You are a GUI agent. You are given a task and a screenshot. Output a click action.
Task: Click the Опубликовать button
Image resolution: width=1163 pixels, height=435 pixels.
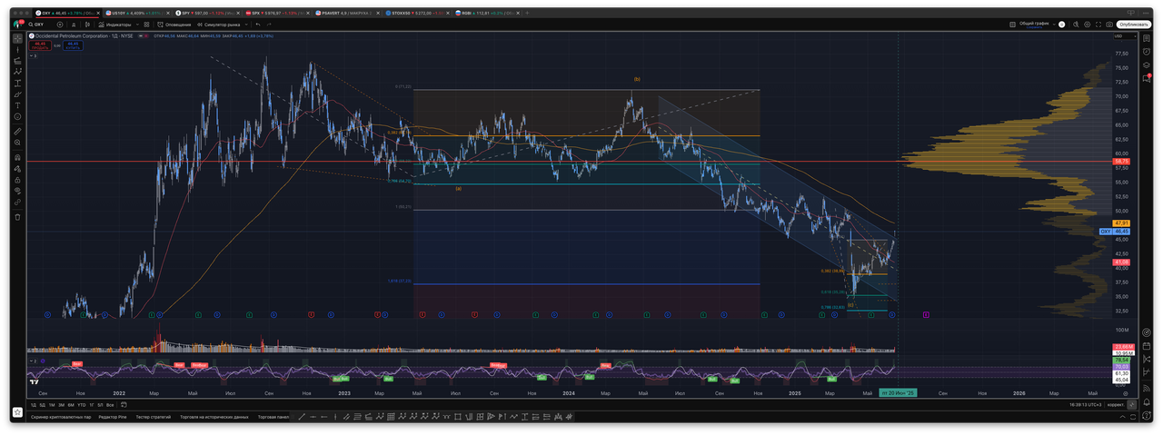pos(1134,25)
